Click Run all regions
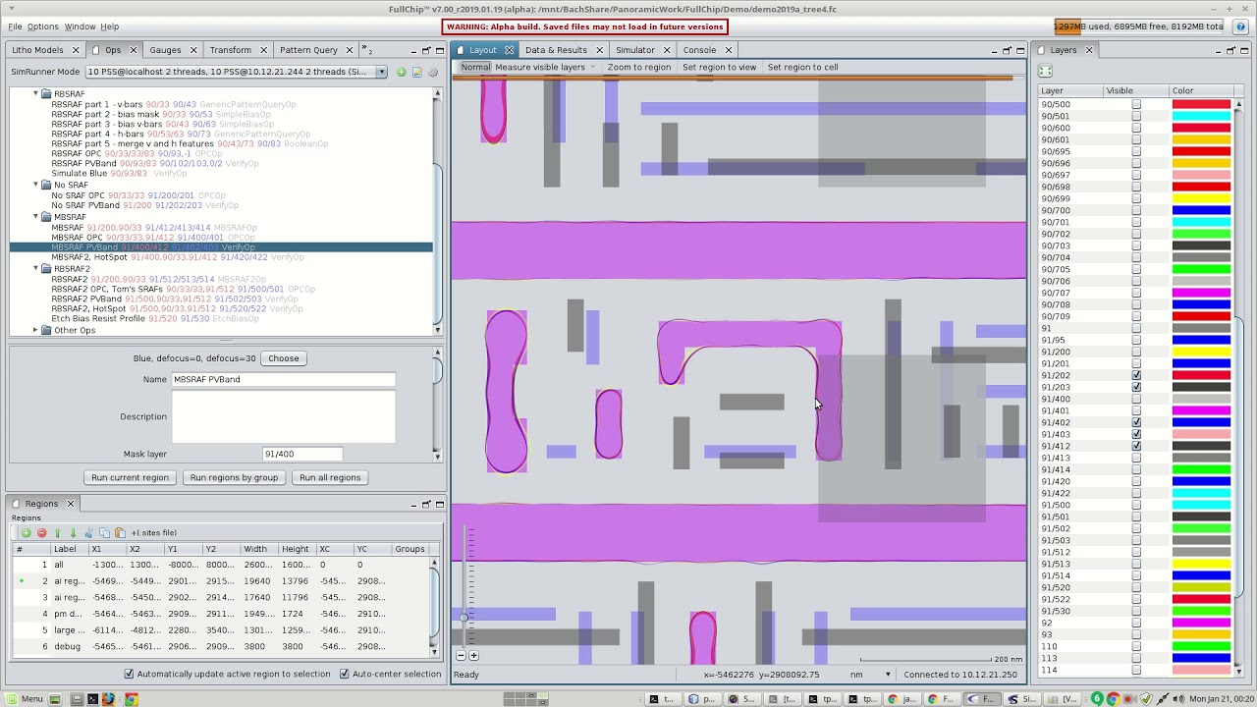 [x=330, y=477]
